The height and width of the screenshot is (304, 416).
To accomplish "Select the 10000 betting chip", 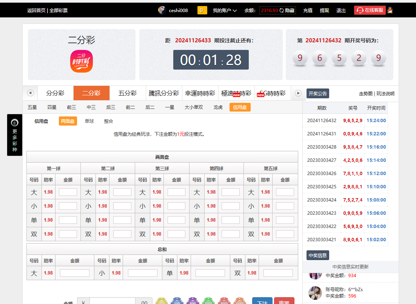I will [x=240, y=301].
